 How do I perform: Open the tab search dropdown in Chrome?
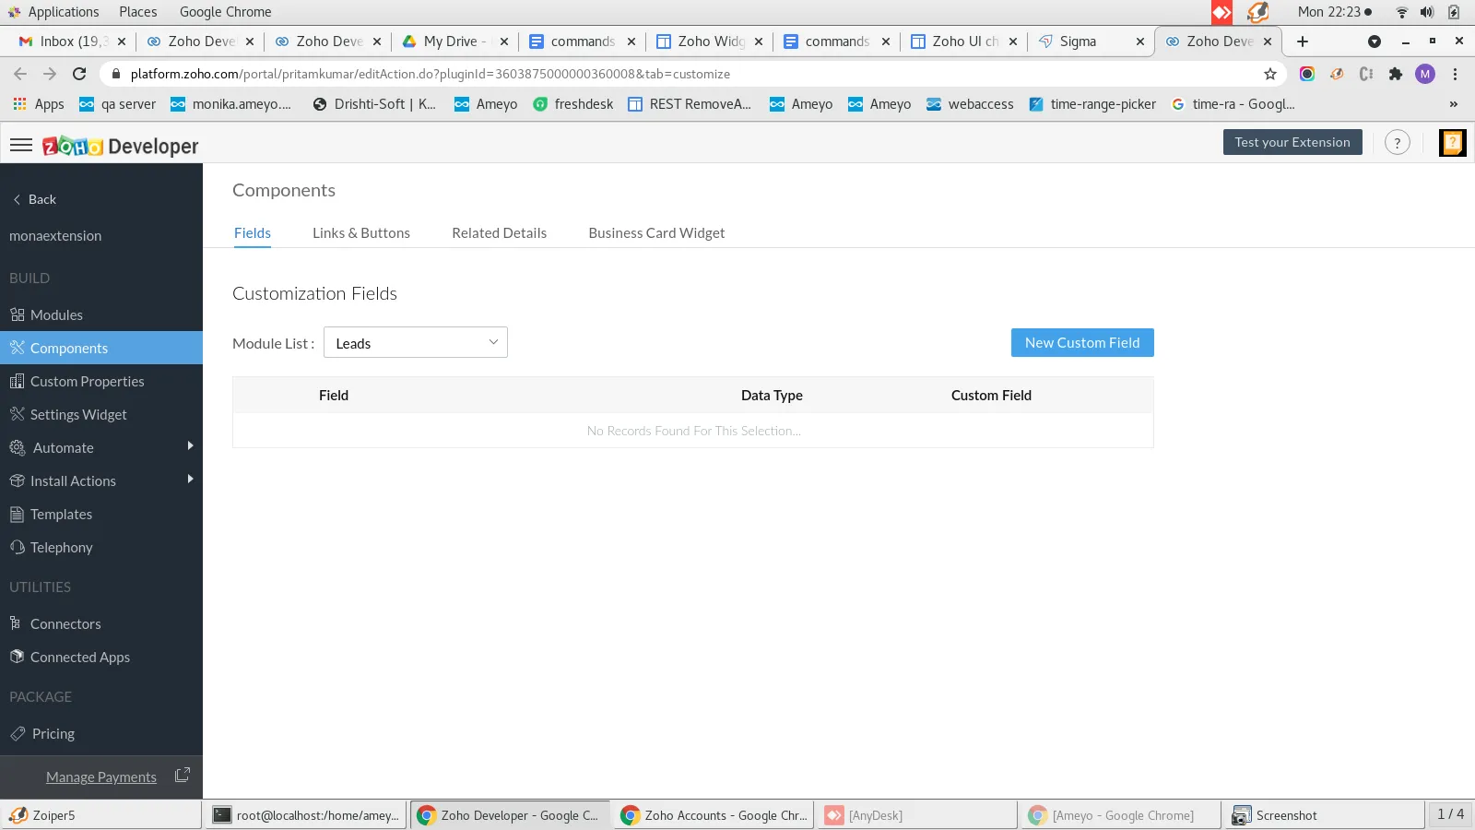pyautogui.click(x=1375, y=41)
